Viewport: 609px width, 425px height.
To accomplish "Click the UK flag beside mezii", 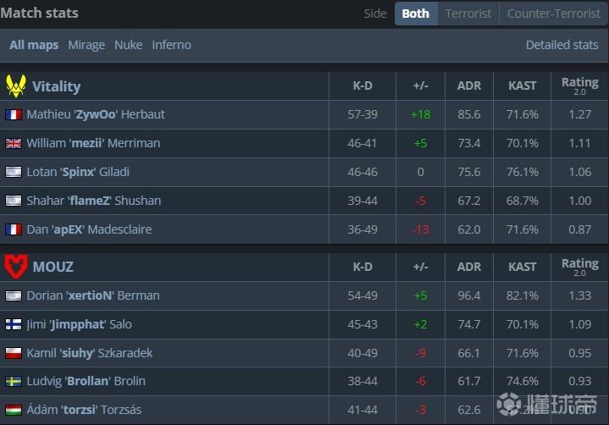I will [x=14, y=143].
